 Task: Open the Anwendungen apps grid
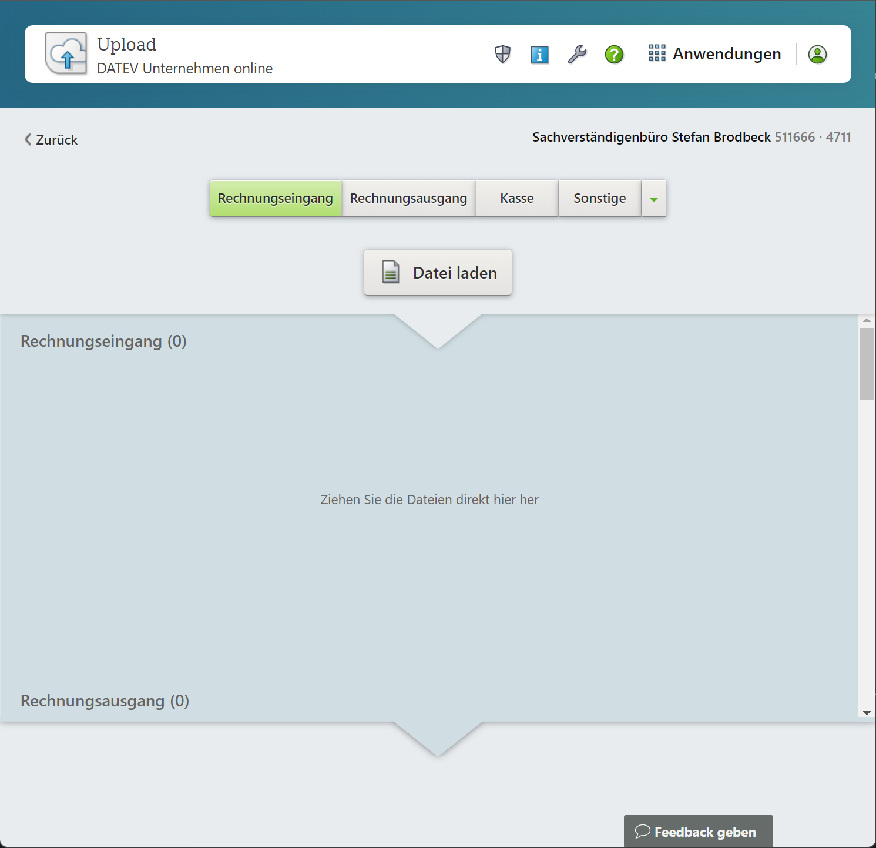pos(714,53)
